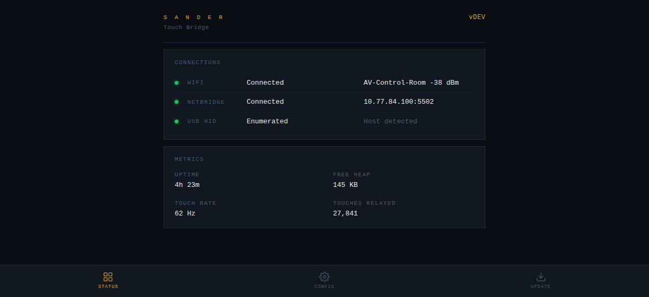Click the green USB HID status dot

177,121
